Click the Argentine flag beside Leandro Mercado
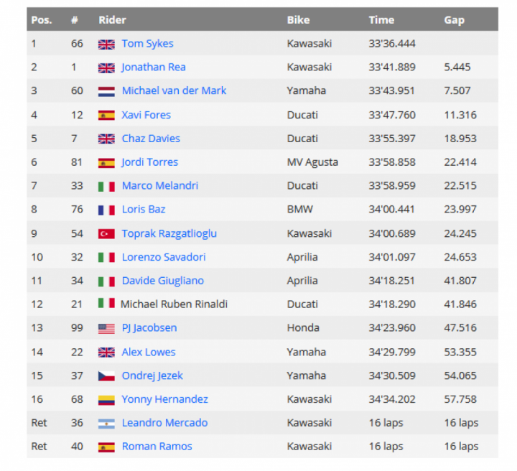517x471 pixels. coord(106,424)
